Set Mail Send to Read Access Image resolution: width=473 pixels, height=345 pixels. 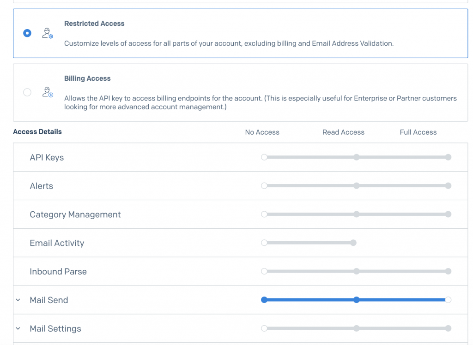point(357,300)
